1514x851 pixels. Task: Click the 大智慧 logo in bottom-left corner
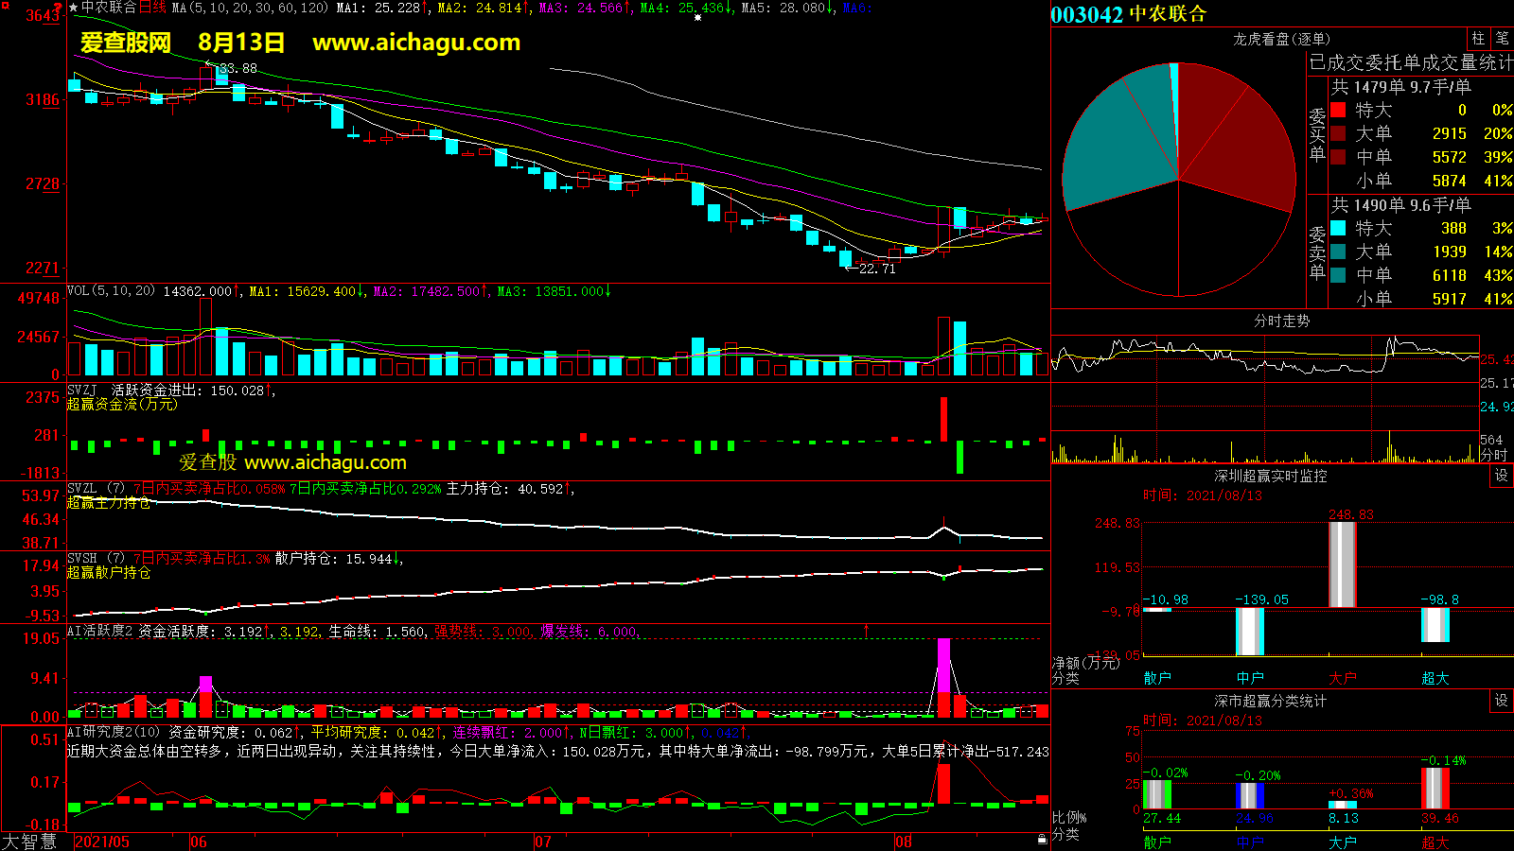point(29,842)
